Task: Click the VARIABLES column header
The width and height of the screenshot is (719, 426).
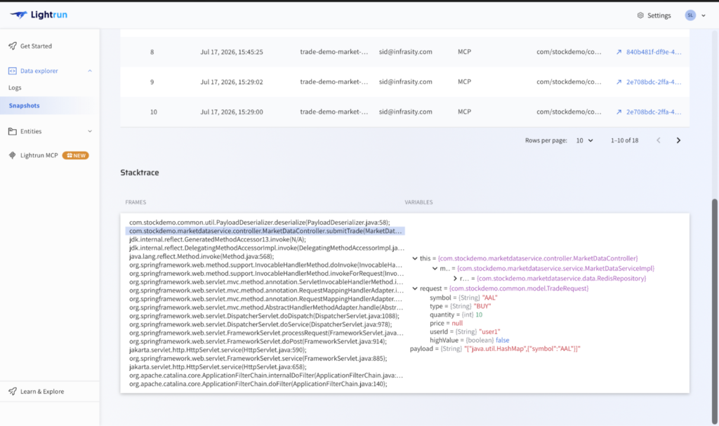Action: (x=418, y=202)
